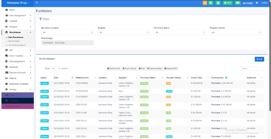The width and height of the screenshot is (271, 139).
Task: Open Column visibility options
Action: [x=155, y=69]
